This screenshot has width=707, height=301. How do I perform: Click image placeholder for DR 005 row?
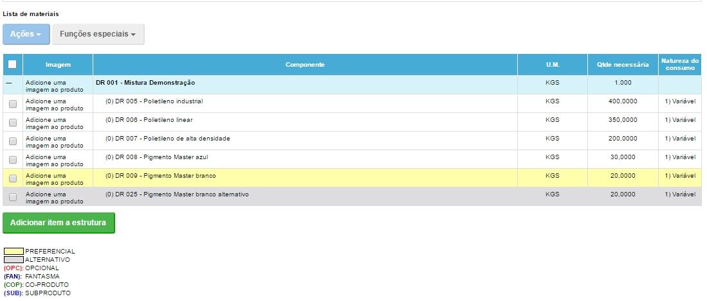pos(55,105)
